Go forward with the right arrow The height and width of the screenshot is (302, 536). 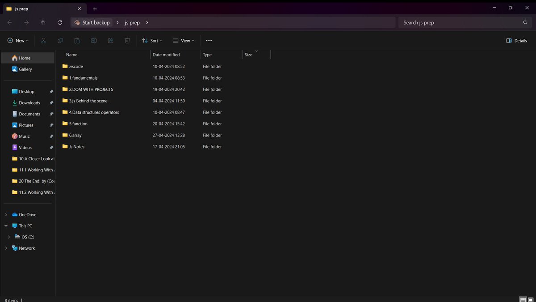tap(26, 22)
